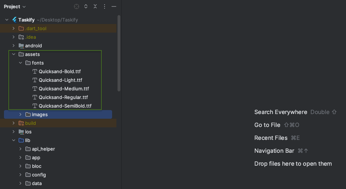
Task: Collapse the lib folder
Action: (14, 140)
